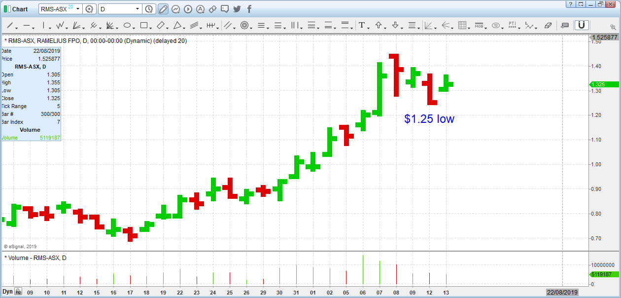Share the chart on Twitter

237,9
